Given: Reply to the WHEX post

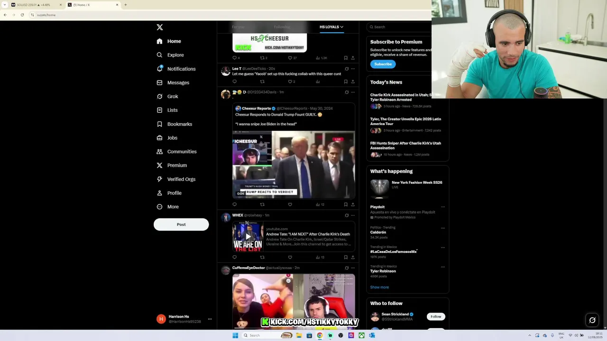Looking at the screenshot, I should 234,257.
